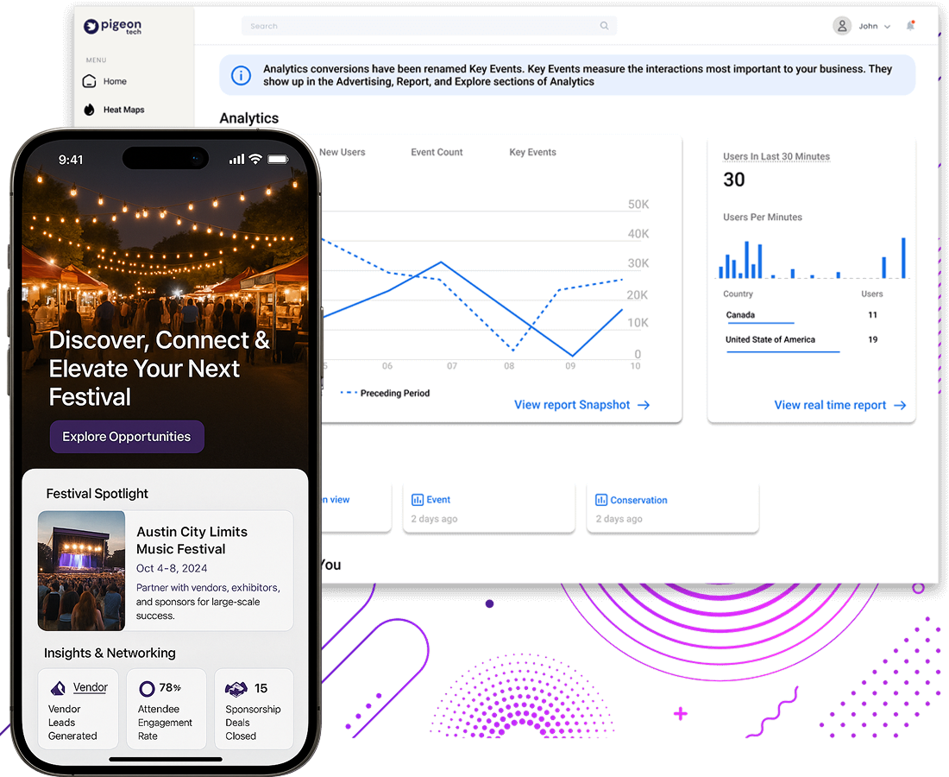
Task: Open the Conservation report chart icon
Action: pyautogui.click(x=600, y=499)
